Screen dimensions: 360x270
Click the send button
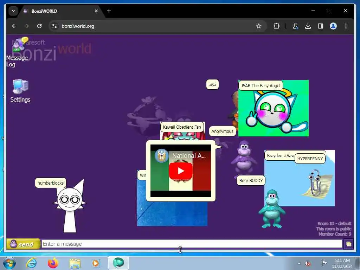[x=23, y=244]
